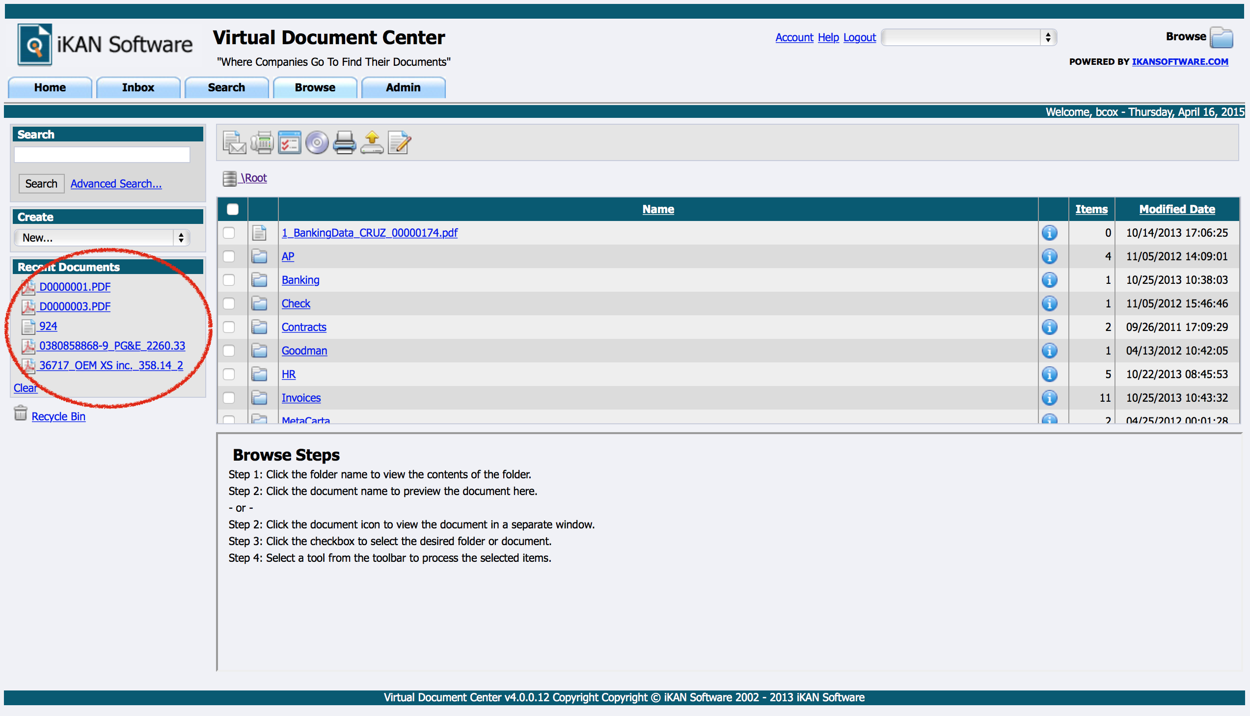Sort by Modified Date column header

(x=1177, y=209)
